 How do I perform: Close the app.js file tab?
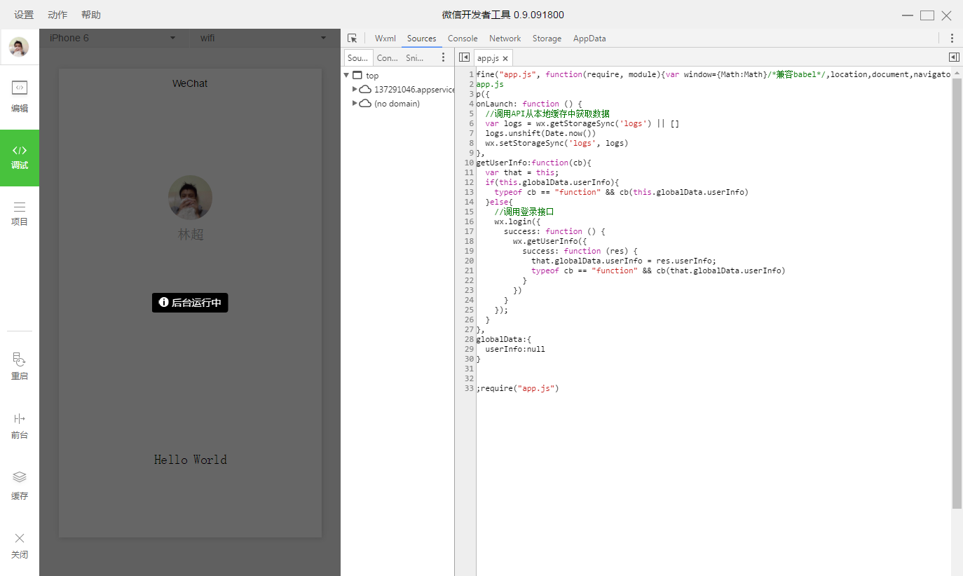click(505, 59)
